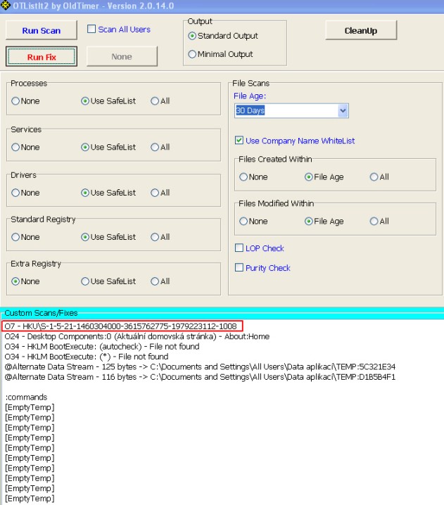Uncheck Use Company Name WhiteList
The height and width of the screenshot is (505, 444).
click(x=240, y=141)
